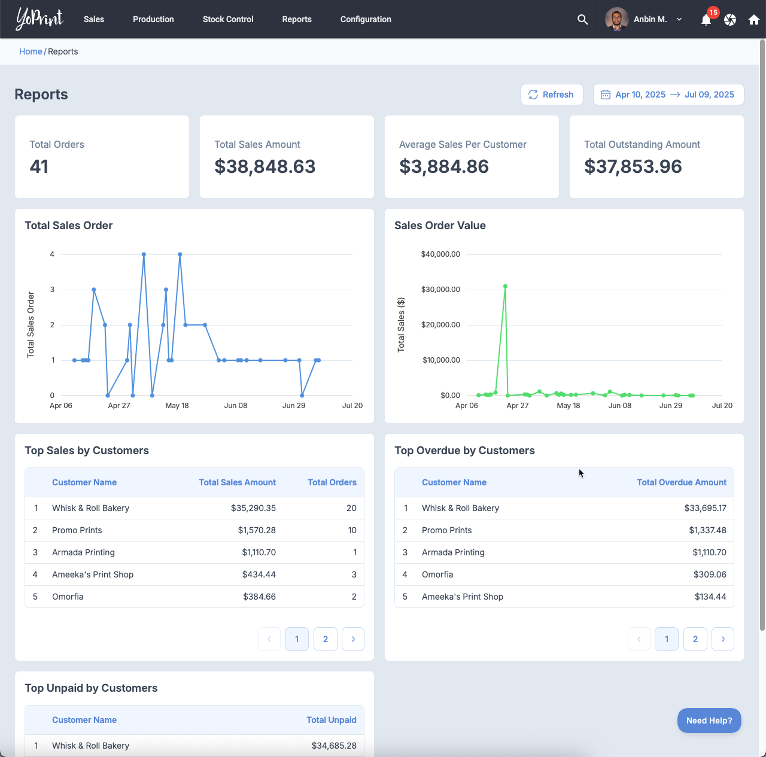Image resolution: width=766 pixels, height=757 pixels.
Task: Open the notifications bell
Action: coord(706,20)
